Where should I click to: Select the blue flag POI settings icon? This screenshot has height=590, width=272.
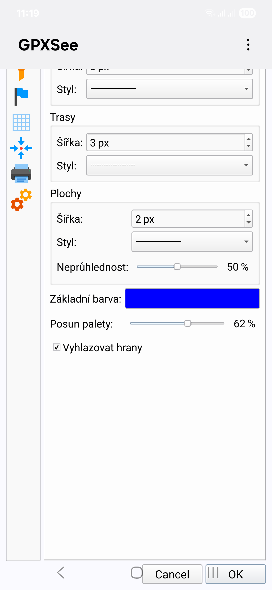21,97
